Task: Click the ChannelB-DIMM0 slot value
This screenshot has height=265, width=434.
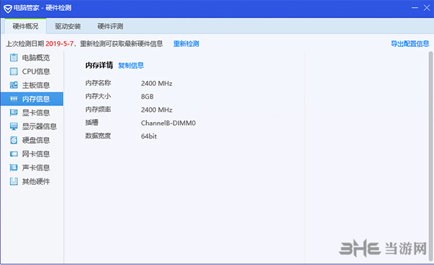Action: click(x=169, y=123)
